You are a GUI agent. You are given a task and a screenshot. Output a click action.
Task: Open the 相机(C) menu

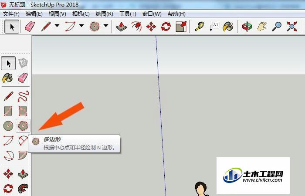[81, 14]
